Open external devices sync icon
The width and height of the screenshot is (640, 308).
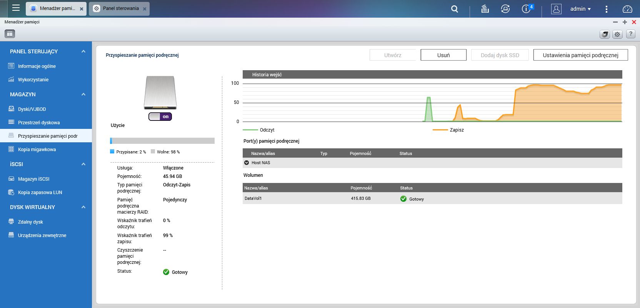tap(505, 9)
